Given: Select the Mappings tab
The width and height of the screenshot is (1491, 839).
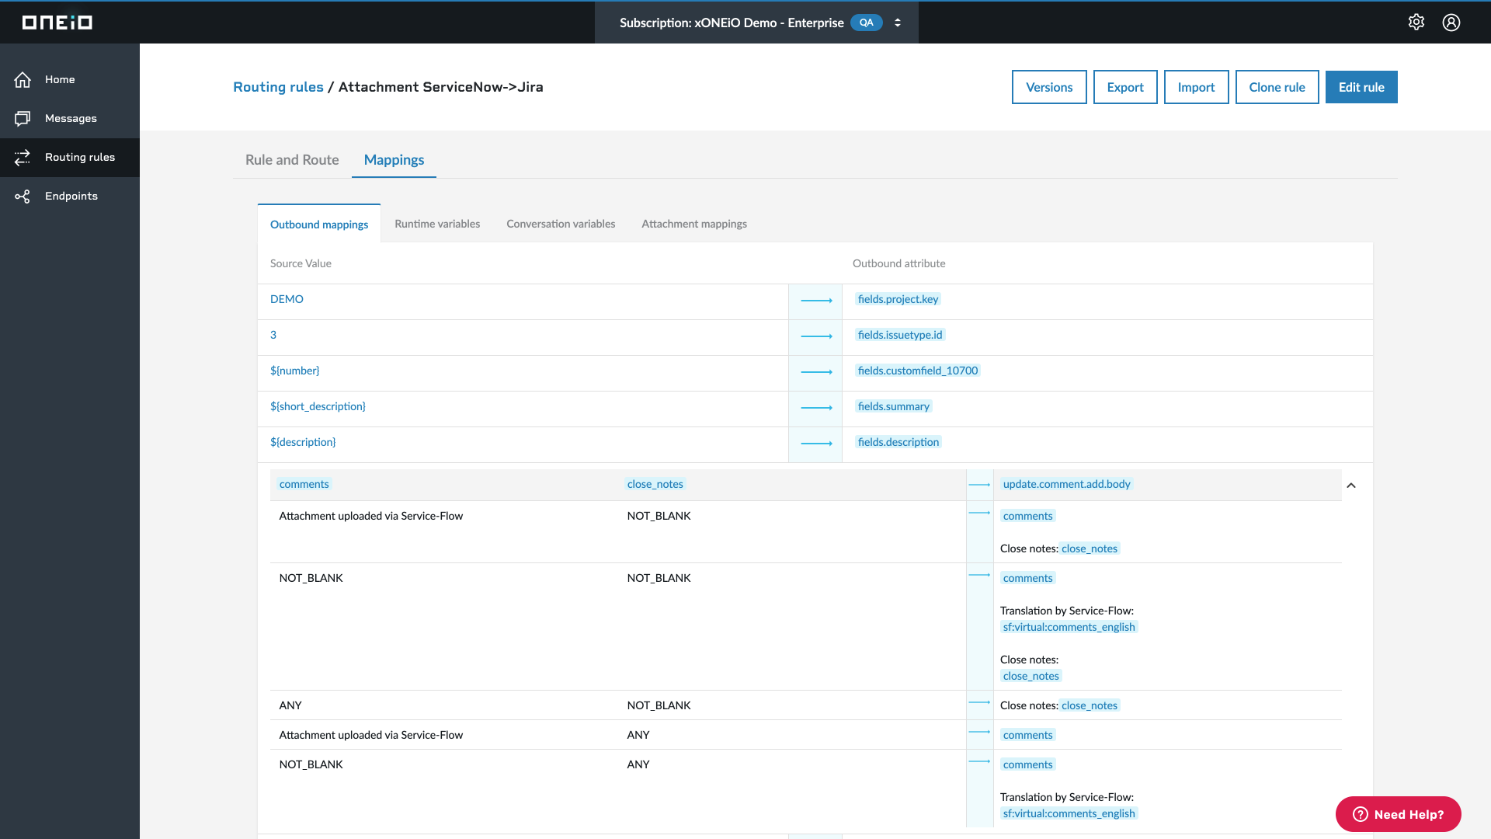Looking at the screenshot, I should [394, 159].
